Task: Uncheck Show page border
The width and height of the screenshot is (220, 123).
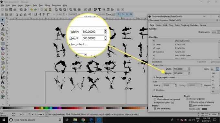Action: coord(187,99)
